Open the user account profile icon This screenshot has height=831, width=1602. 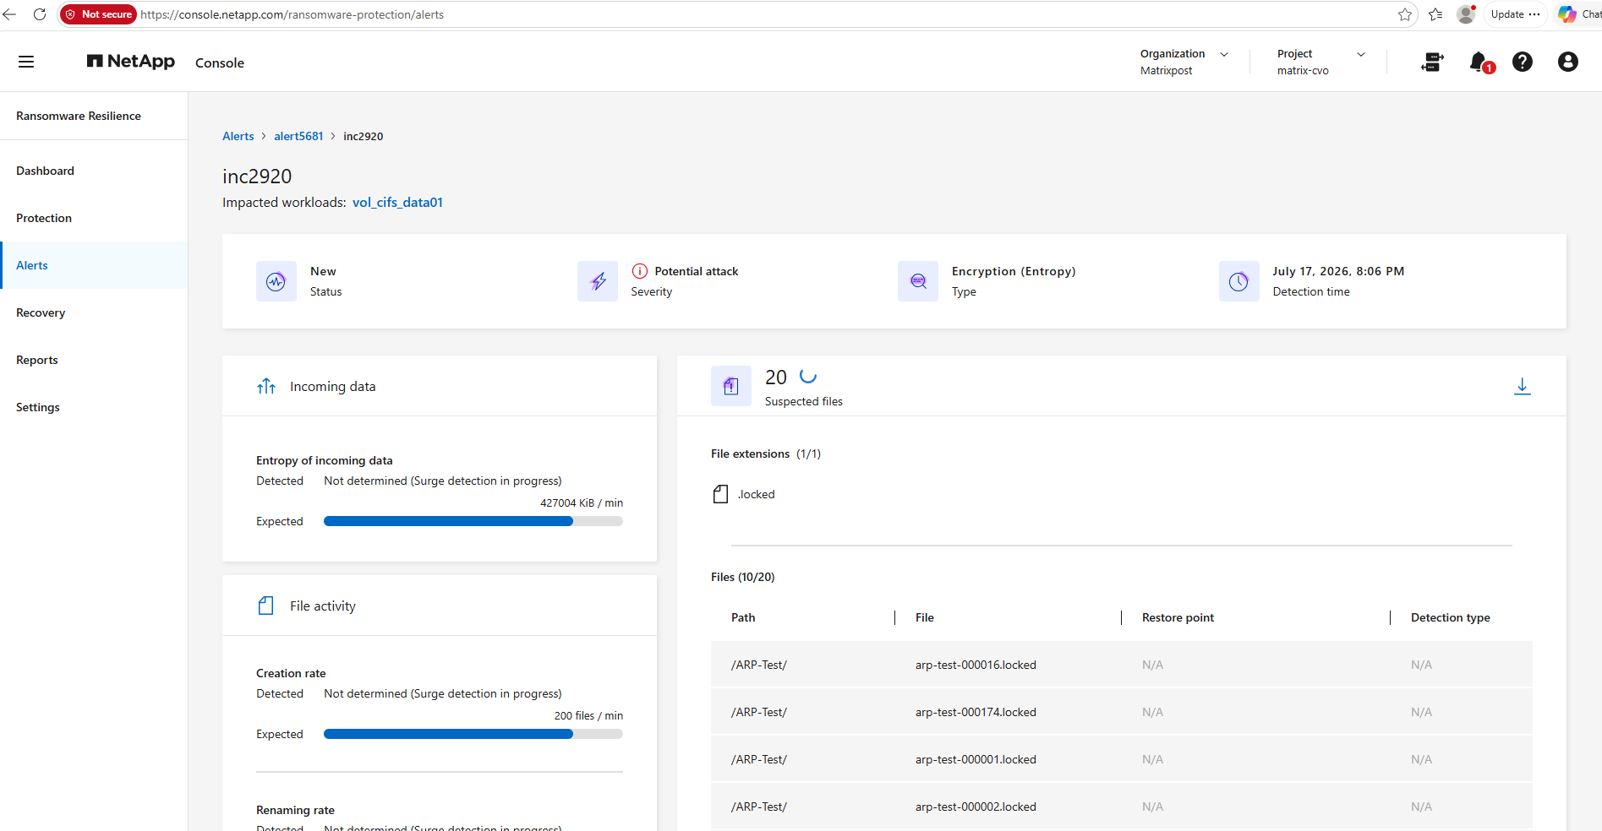point(1567,62)
